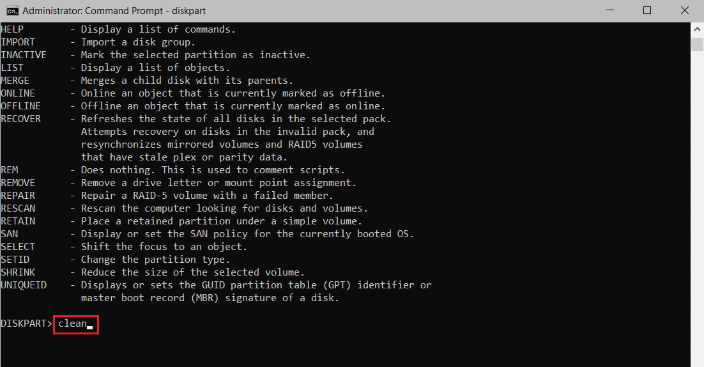Minimize the diskpart Command Prompt window
The width and height of the screenshot is (704, 367).
click(x=612, y=10)
